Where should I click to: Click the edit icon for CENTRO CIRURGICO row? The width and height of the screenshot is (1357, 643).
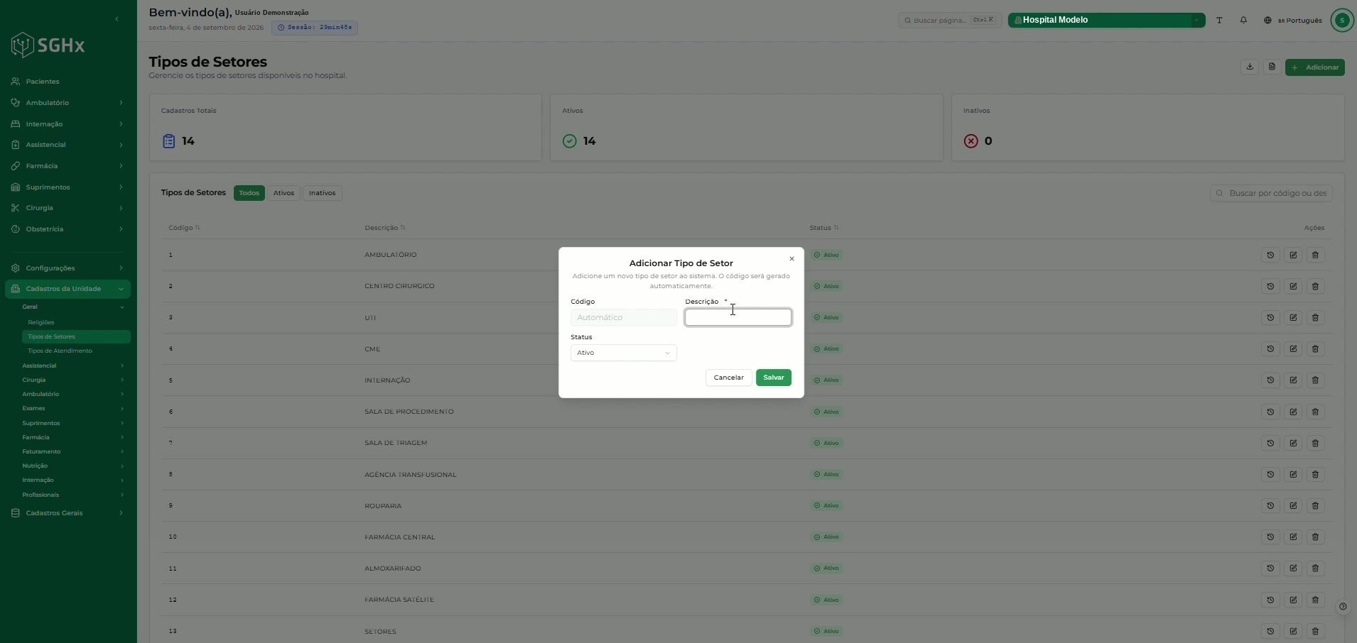pyautogui.click(x=1293, y=286)
